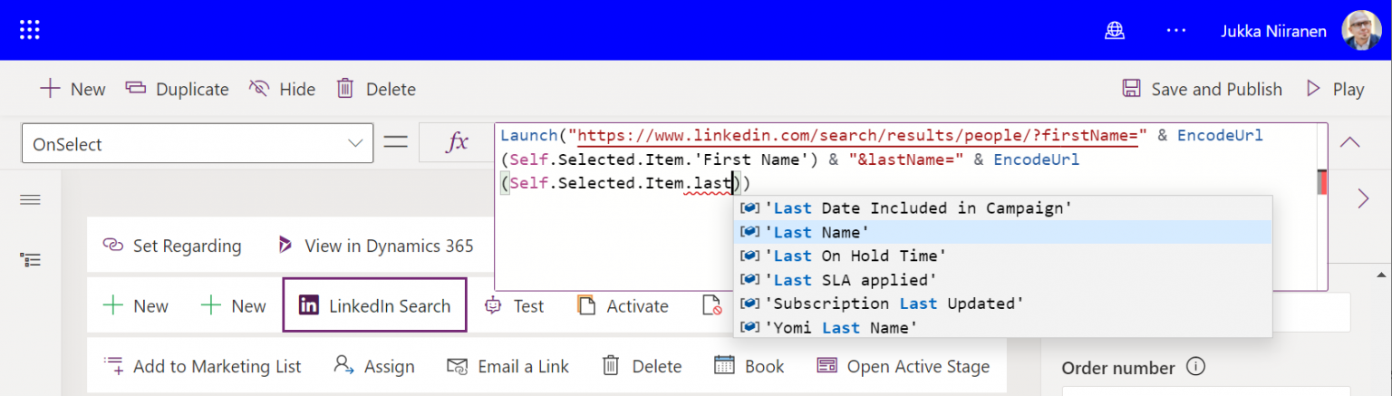Click the environment globe icon
Image resolution: width=1392 pixels, height=396 pixels.
click(1114, 31)
